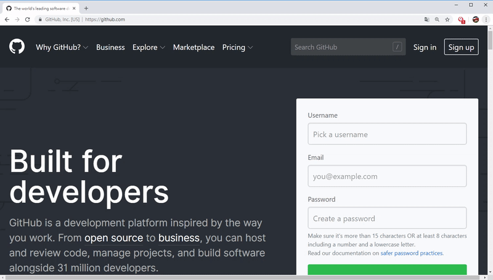The height and width of the screenshot is (280, 493).
Task: Expand the Explore dropdown menu
Action: (x=149, y=47)
